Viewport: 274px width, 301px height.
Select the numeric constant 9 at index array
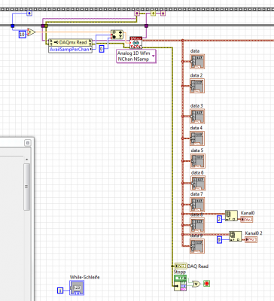[220, 240]
